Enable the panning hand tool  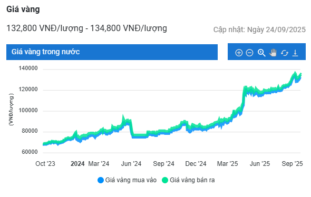[x=273, y=53]
